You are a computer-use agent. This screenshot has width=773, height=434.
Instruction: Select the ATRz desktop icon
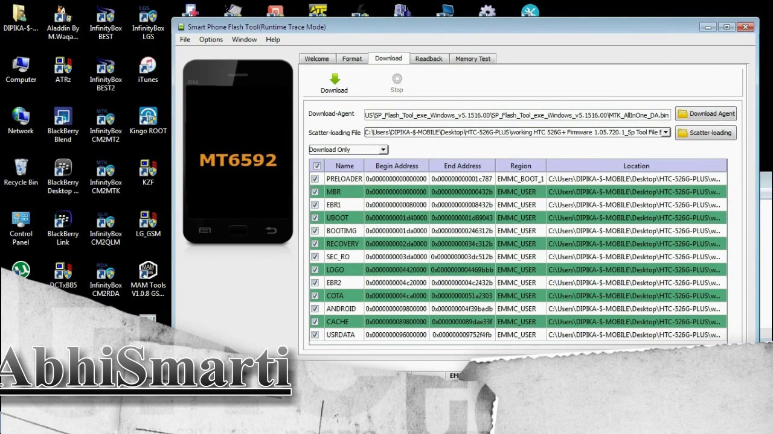(63, 70)
